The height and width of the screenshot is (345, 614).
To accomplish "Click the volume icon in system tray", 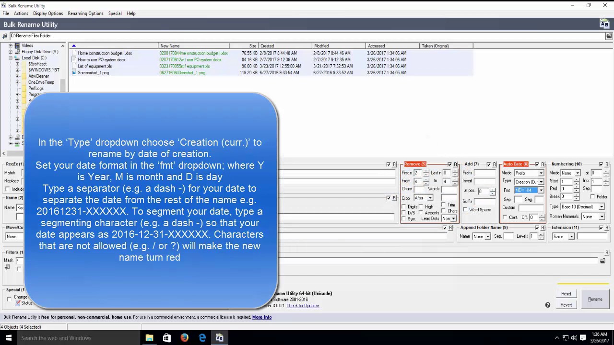I will click(x=574, y=338).
